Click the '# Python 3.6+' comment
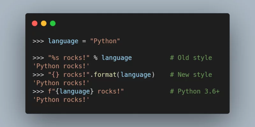This screenshot has width=255, height=127. [195, 91]
